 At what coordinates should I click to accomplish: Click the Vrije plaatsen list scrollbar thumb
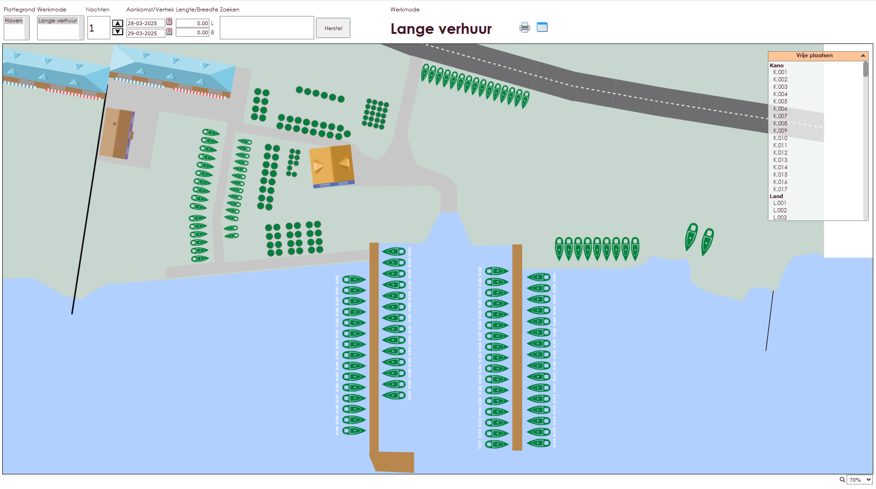865,70
